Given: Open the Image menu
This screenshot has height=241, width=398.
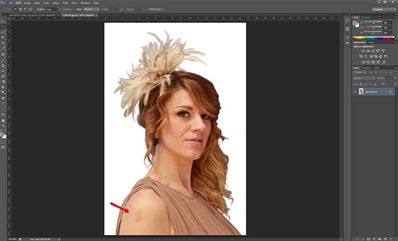Looking at the screenshot, I should pyautogui.click(x=27, y=3).
